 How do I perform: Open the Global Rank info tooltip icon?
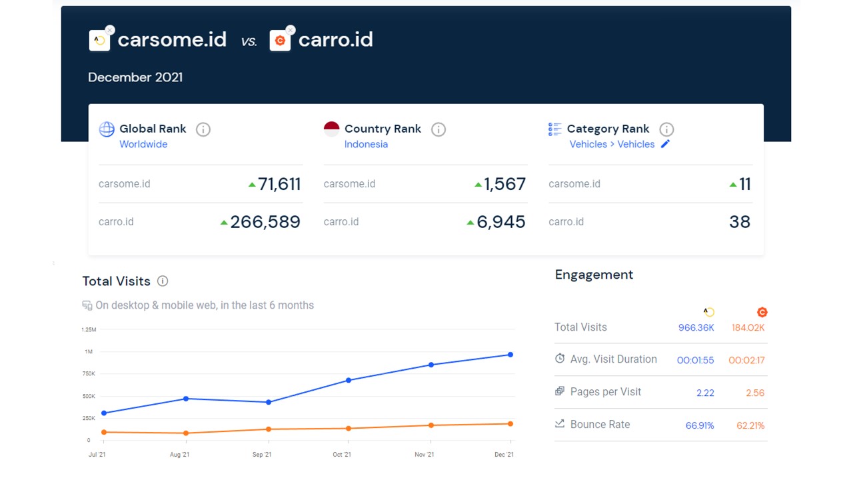point(203,129)
